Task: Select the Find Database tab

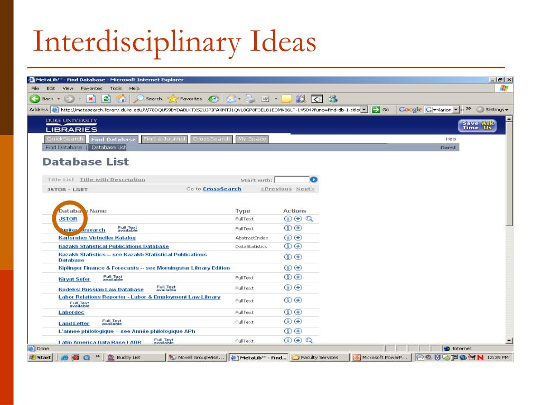Action: (113, 139)
